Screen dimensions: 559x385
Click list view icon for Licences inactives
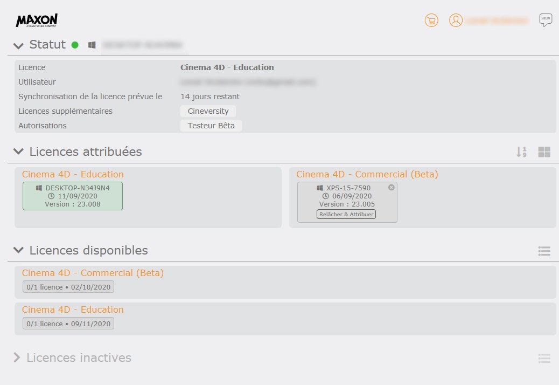[544, 358]
